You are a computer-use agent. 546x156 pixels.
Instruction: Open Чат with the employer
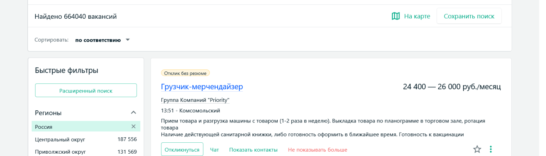point(214,150)
